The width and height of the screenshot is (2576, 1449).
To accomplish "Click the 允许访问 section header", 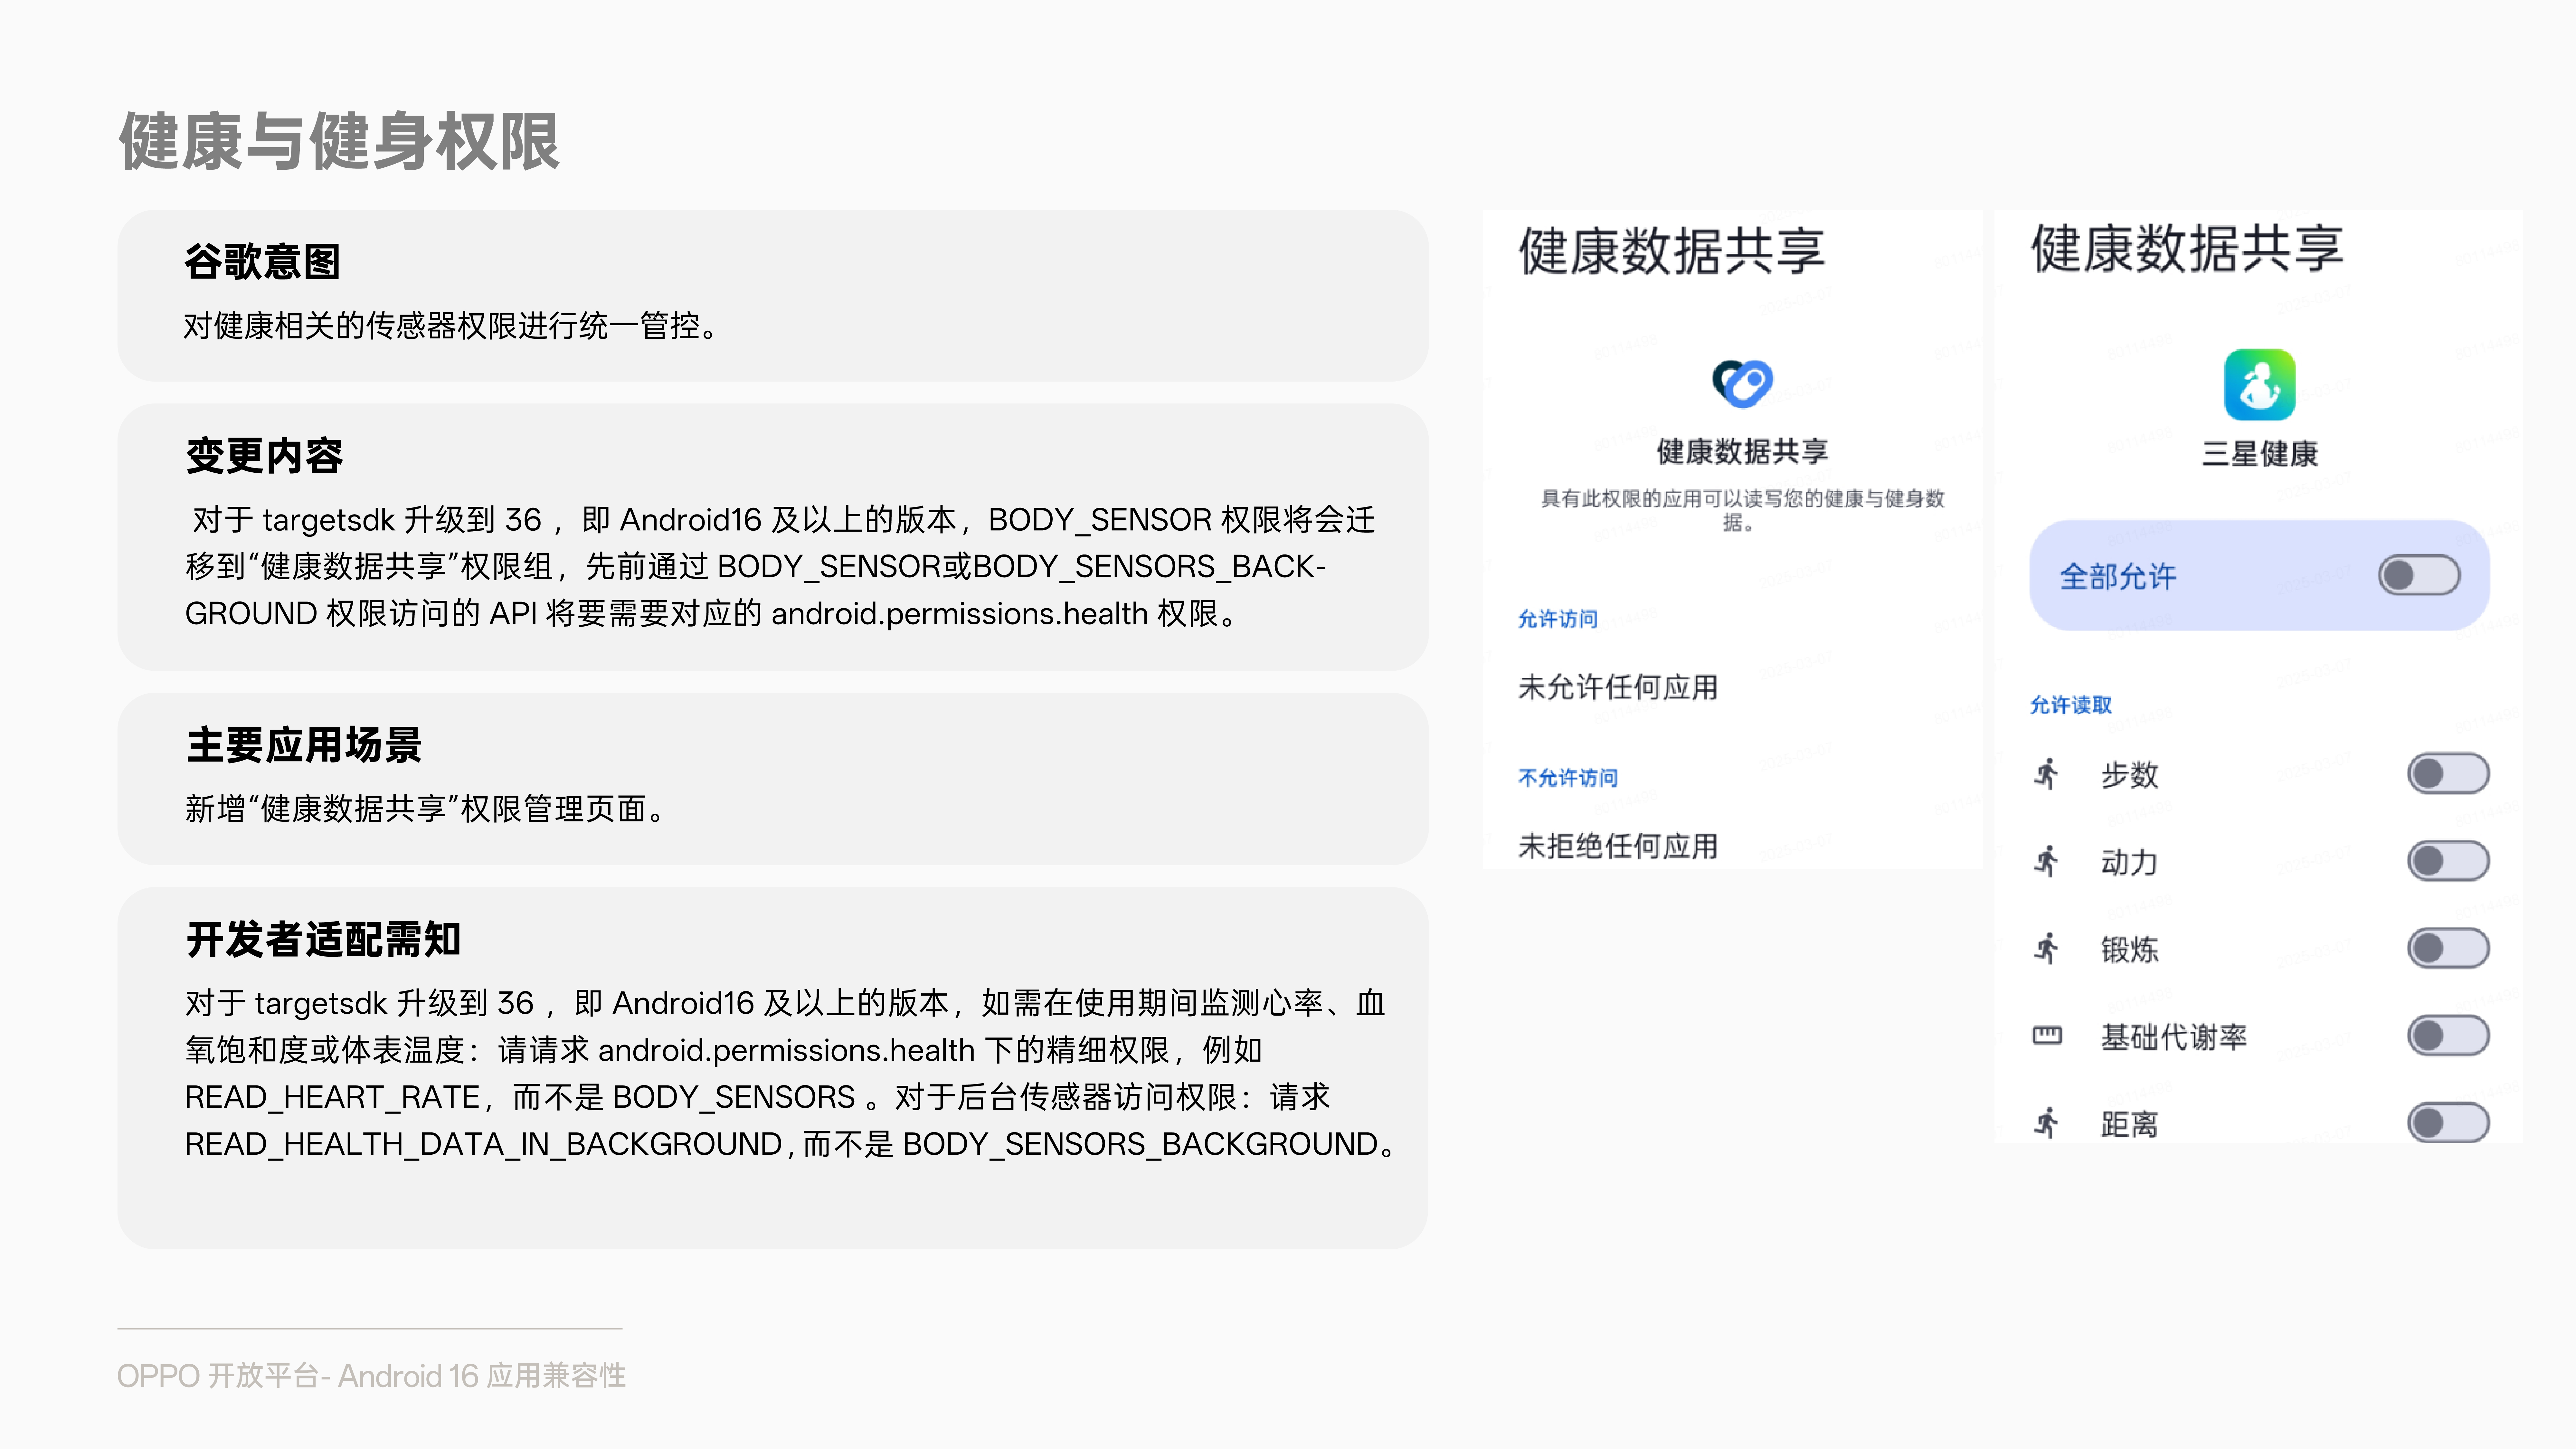I will point(1557,619).
